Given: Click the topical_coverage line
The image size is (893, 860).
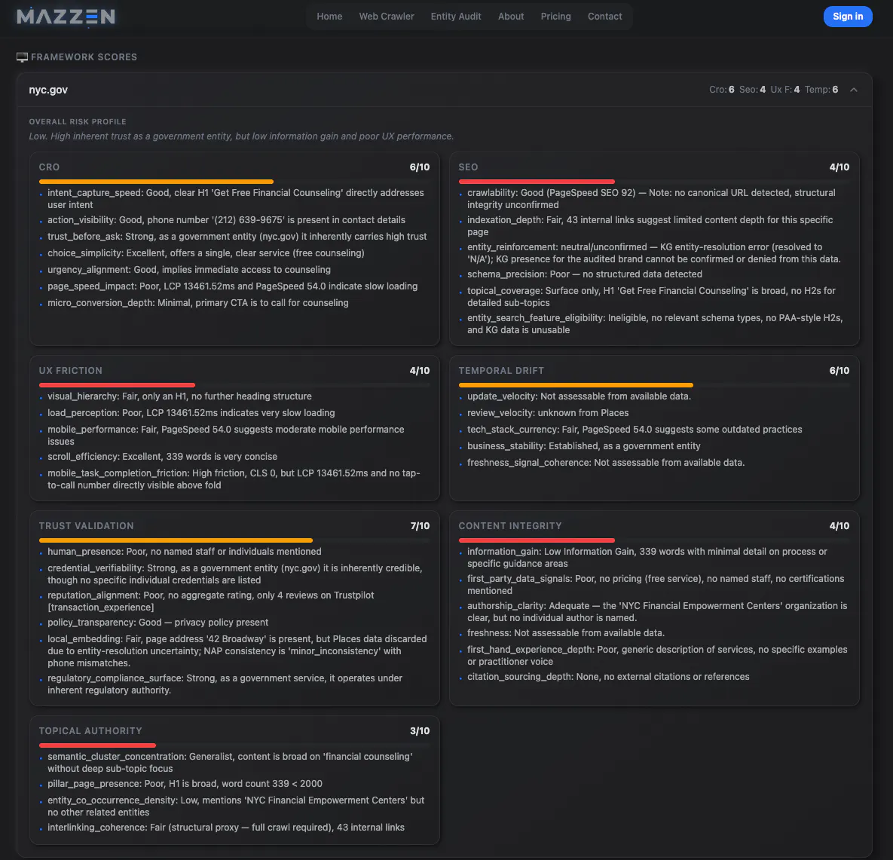Looking at the screenshot, I should coord(652,297).
